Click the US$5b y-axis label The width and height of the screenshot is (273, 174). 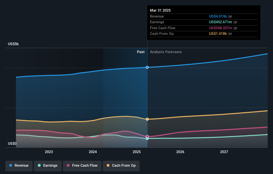tap(13, 44)
